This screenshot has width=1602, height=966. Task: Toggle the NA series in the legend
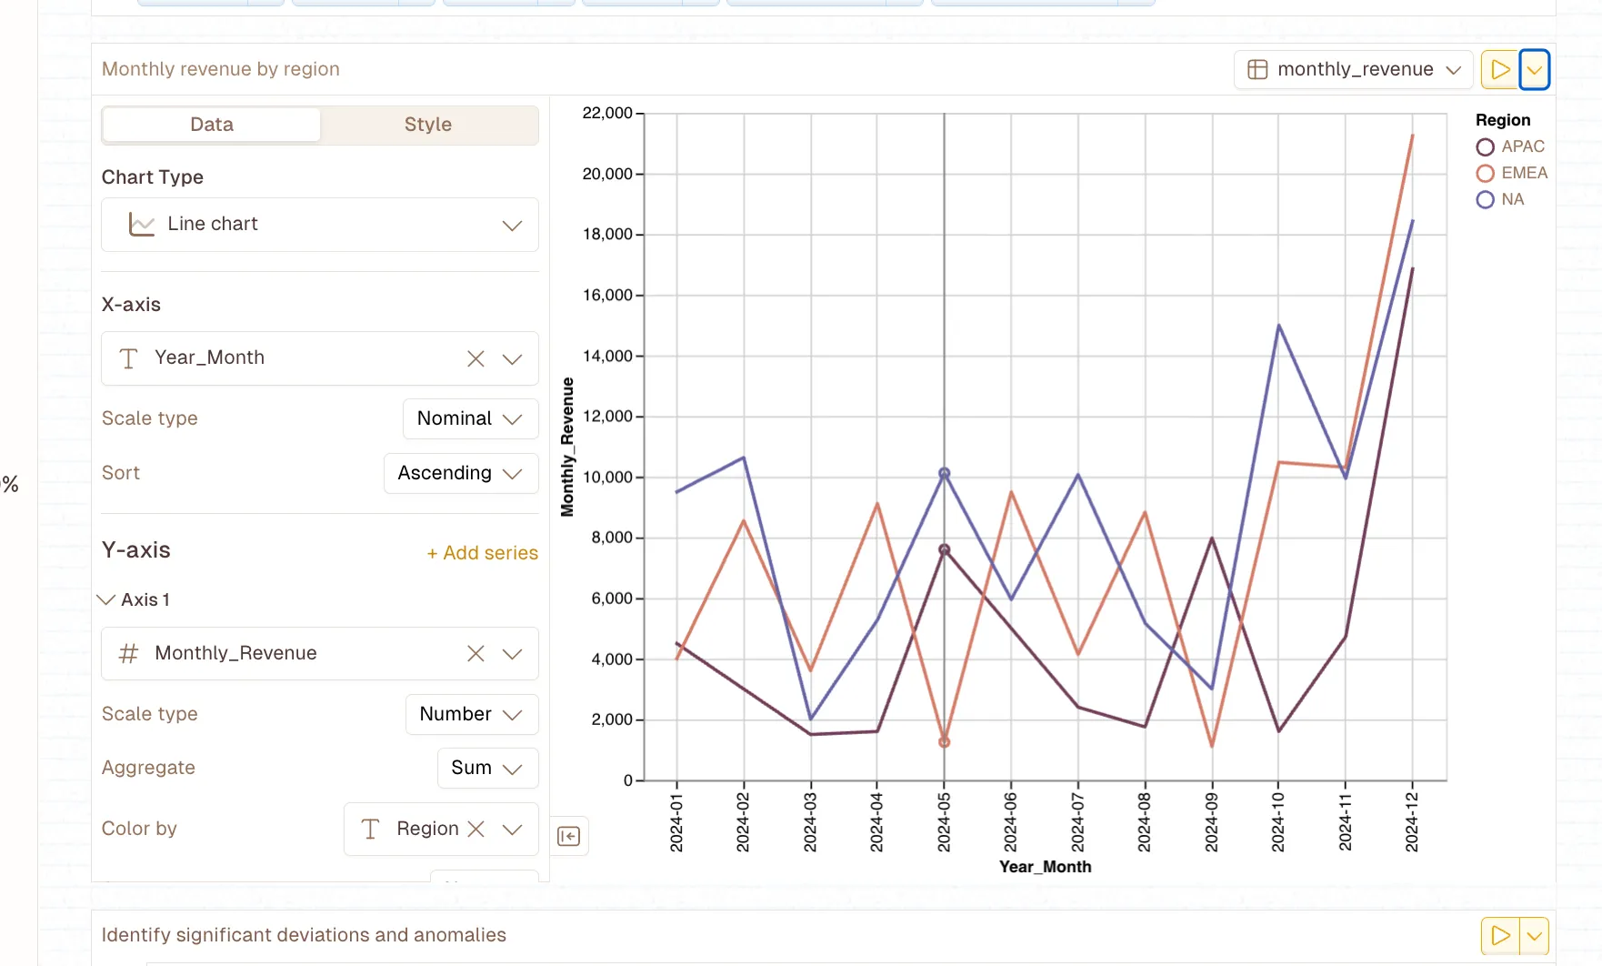[1485, 199]
